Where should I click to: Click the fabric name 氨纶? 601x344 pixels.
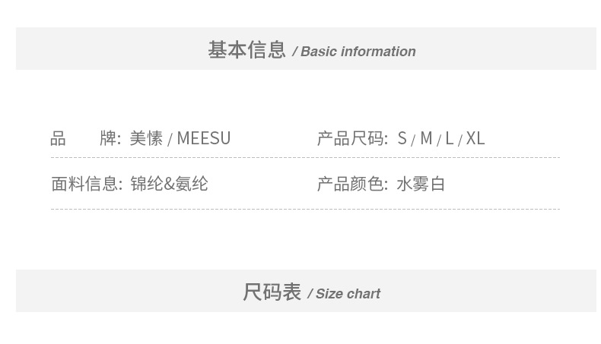point(192,184)
